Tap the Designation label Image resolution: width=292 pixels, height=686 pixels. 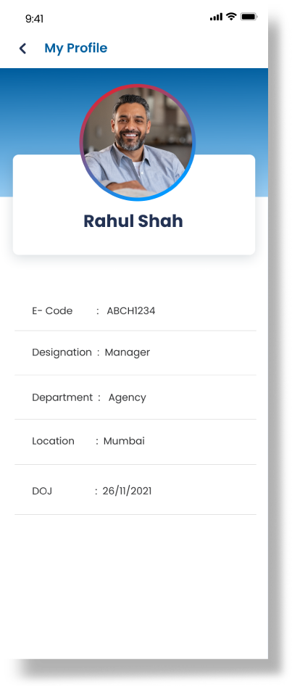pyautogui.click(x=62, y=352)
